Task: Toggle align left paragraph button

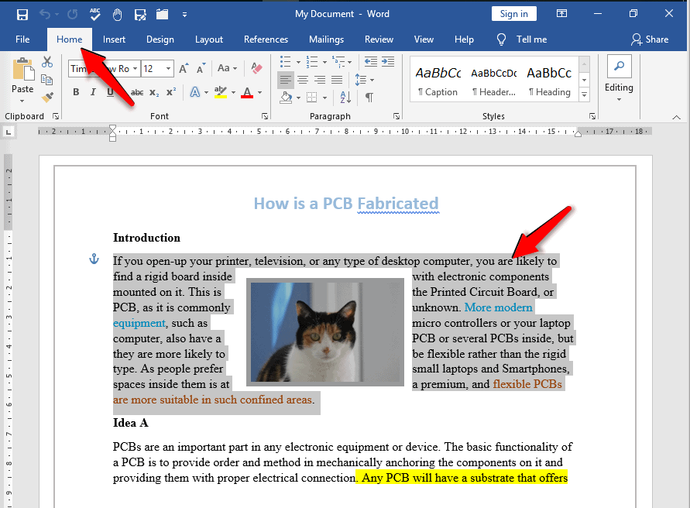Action: [286, 80]
